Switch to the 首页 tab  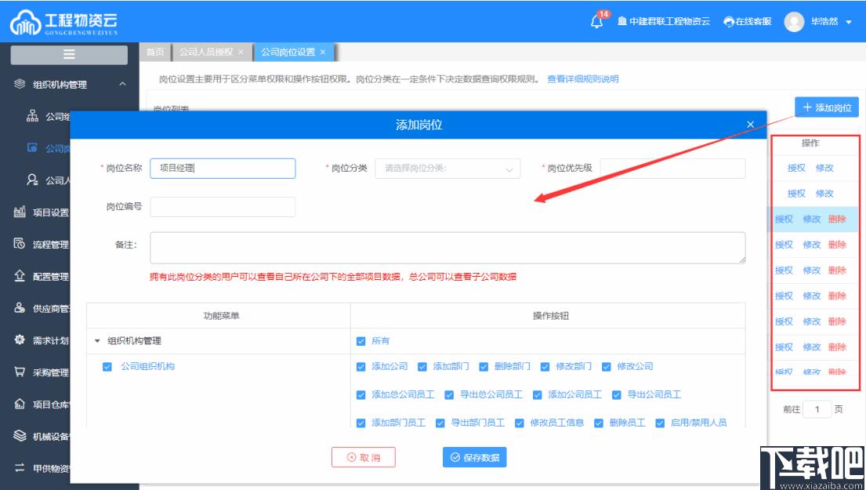(155, 52)
